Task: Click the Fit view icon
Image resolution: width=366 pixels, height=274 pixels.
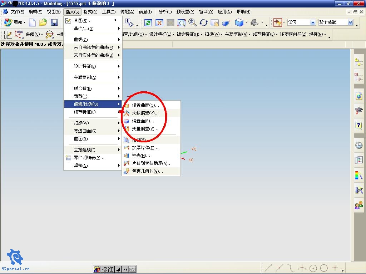Action: (159, 22)
